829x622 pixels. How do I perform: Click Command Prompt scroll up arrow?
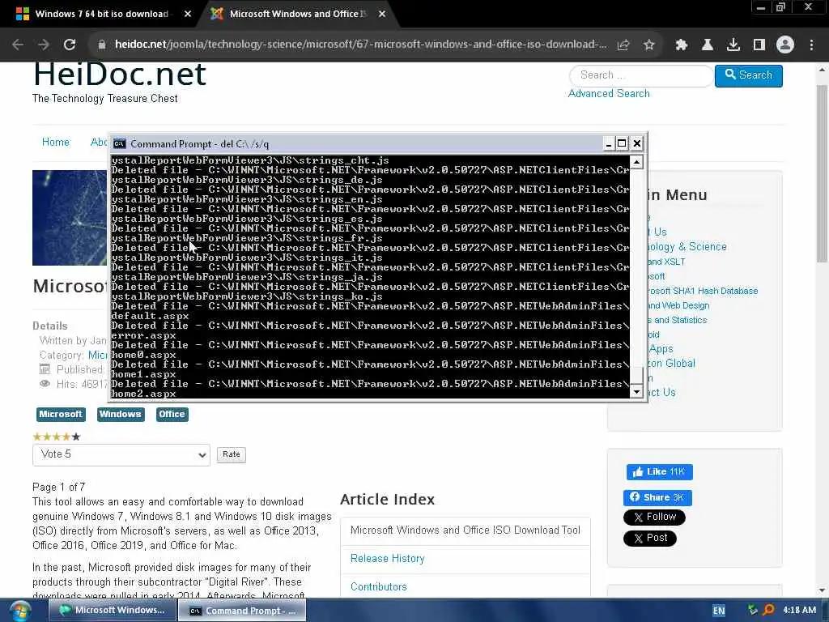click(x=636, y=162)
